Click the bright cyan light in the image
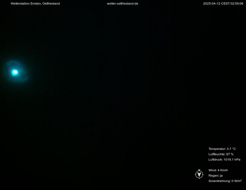246x190 pixels. click(x=15, y=72)
